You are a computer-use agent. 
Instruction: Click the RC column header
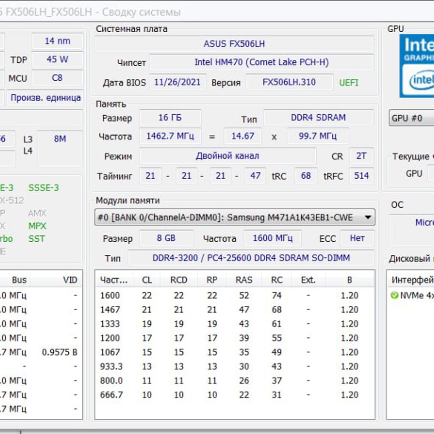tap(277, 280)
